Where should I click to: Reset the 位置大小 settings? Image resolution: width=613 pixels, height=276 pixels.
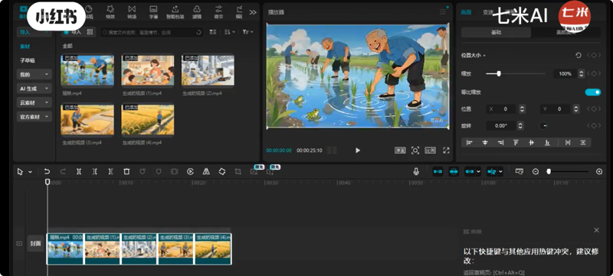coord(579,55)
